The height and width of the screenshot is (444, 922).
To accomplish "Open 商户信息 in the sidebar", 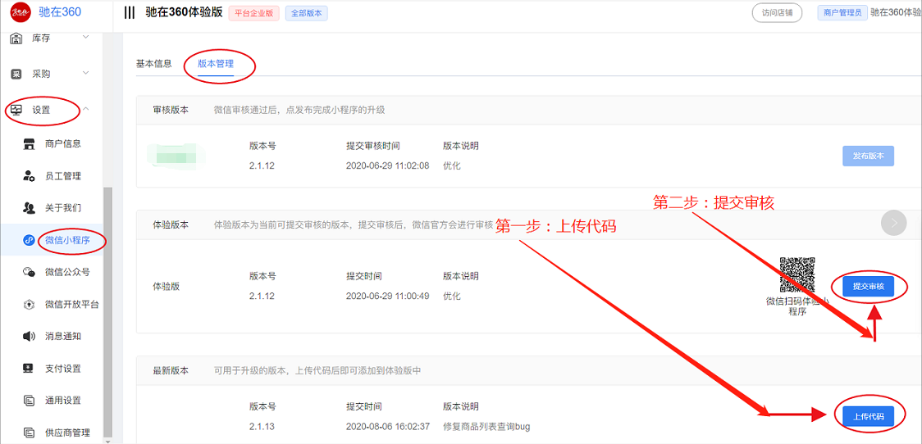I will [x=63, y=144].
